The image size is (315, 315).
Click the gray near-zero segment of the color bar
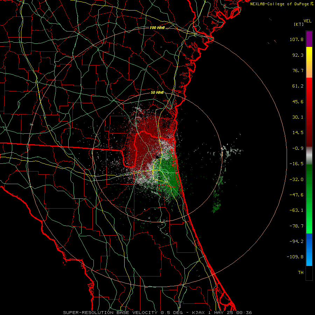309,155
